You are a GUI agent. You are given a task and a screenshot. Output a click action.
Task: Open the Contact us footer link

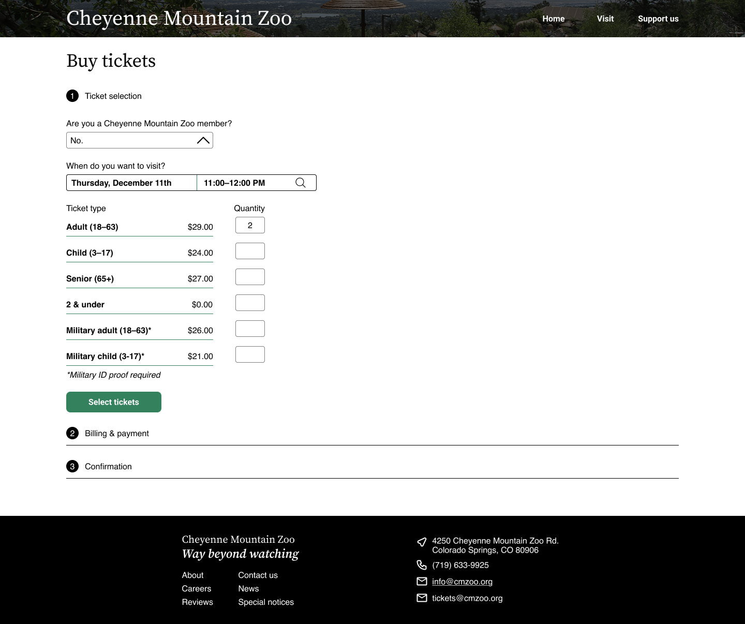point(258,575)
